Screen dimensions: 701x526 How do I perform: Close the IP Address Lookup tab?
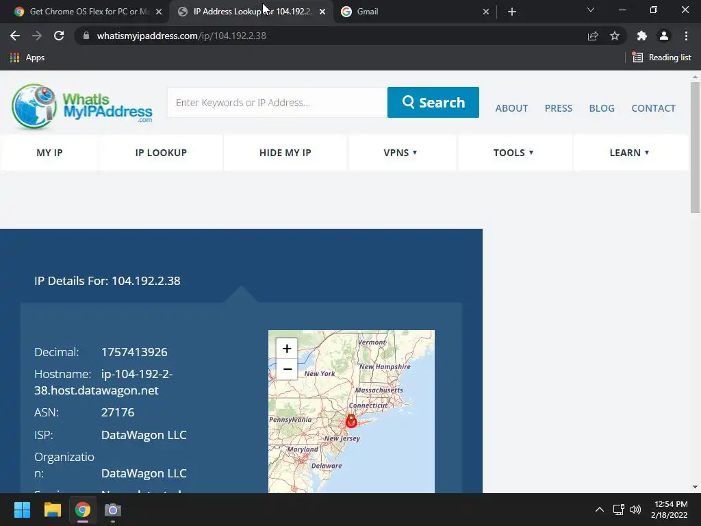(322, 12)
